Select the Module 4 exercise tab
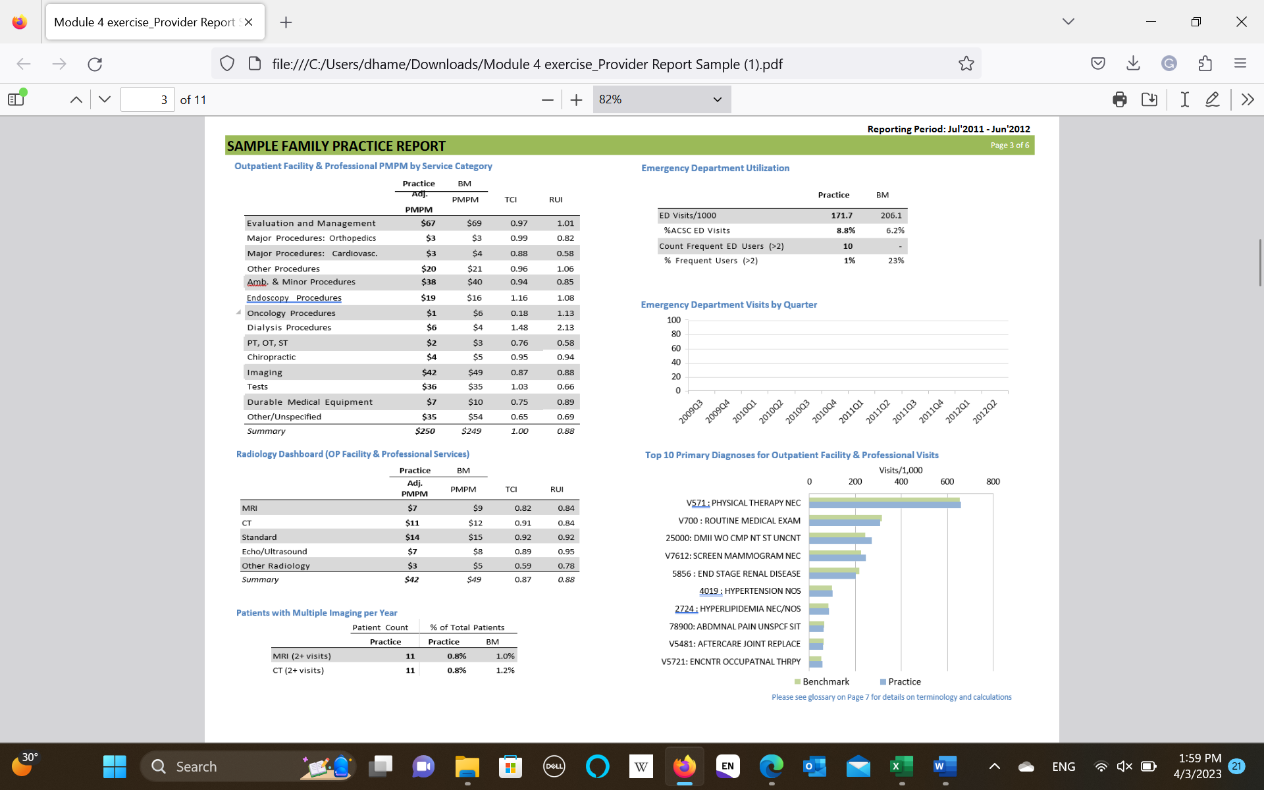 tap(144, 22)
